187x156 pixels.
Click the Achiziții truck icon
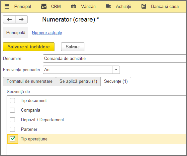109,6
